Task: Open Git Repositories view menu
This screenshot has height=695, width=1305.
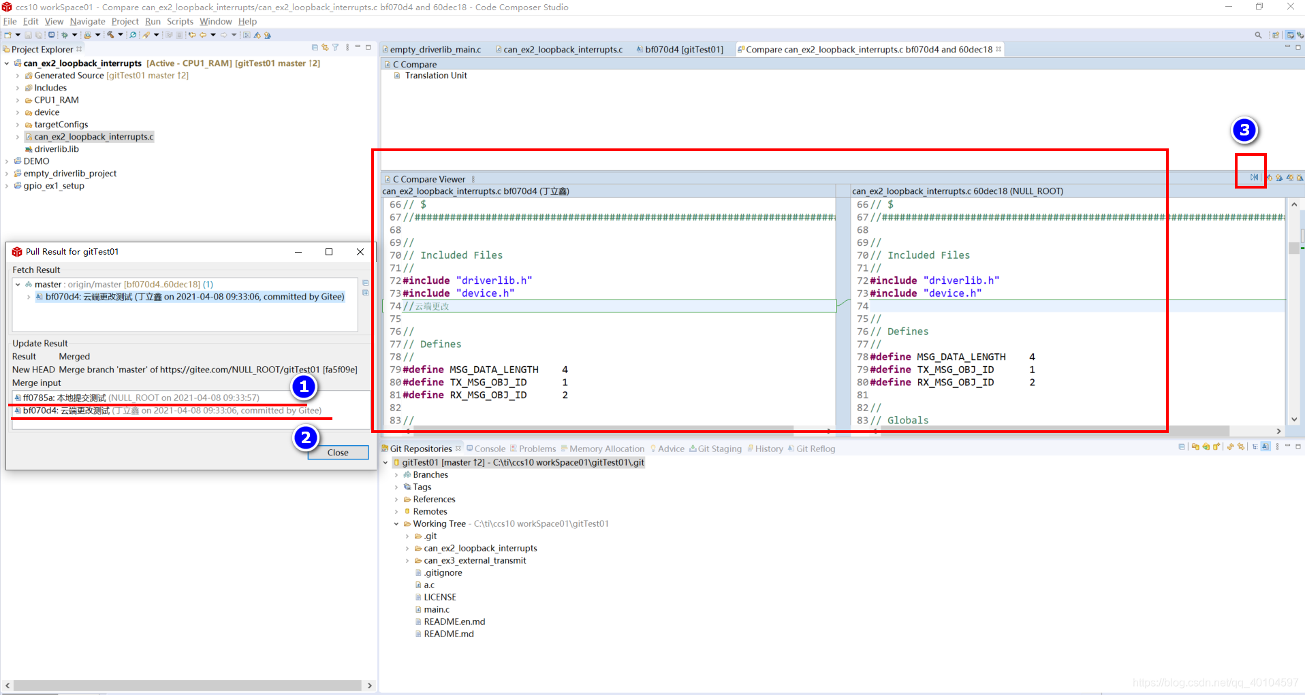Action: (x=1277, y=447)
